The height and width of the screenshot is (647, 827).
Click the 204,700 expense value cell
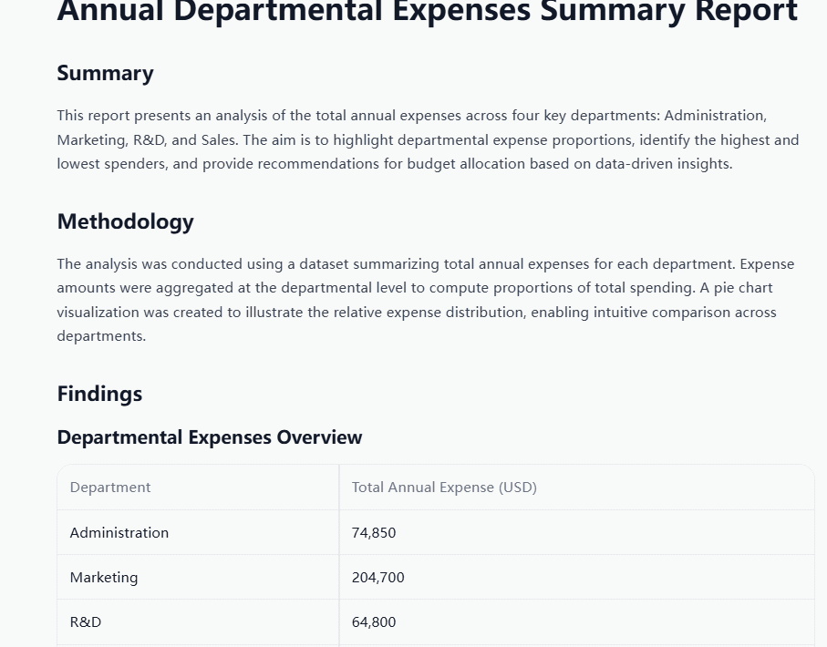pyautogui.click(x=378, y=578)
